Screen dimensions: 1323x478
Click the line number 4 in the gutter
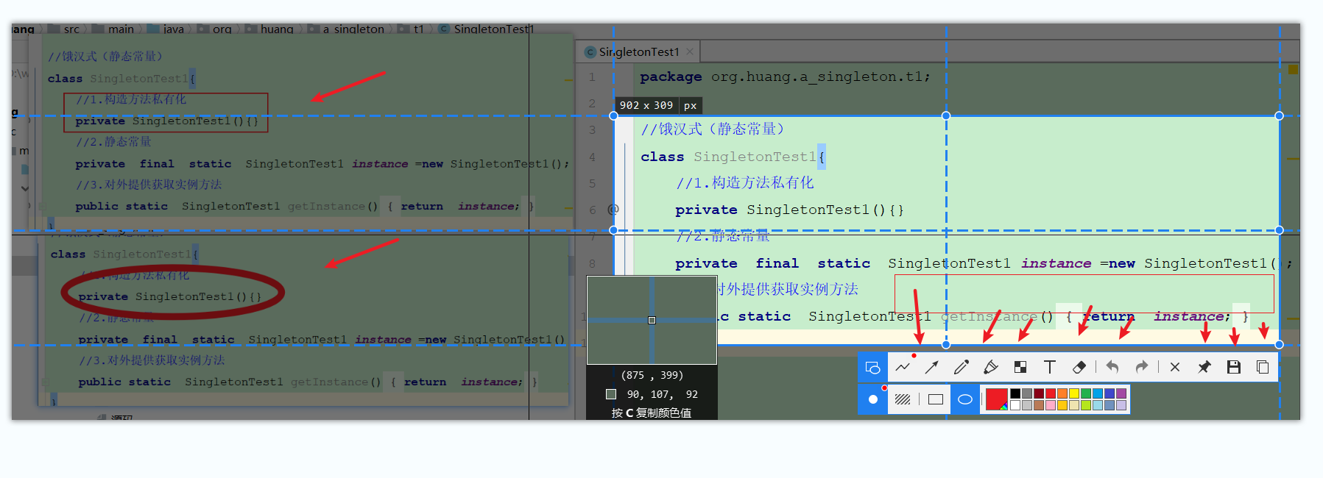tap(592, 157)
